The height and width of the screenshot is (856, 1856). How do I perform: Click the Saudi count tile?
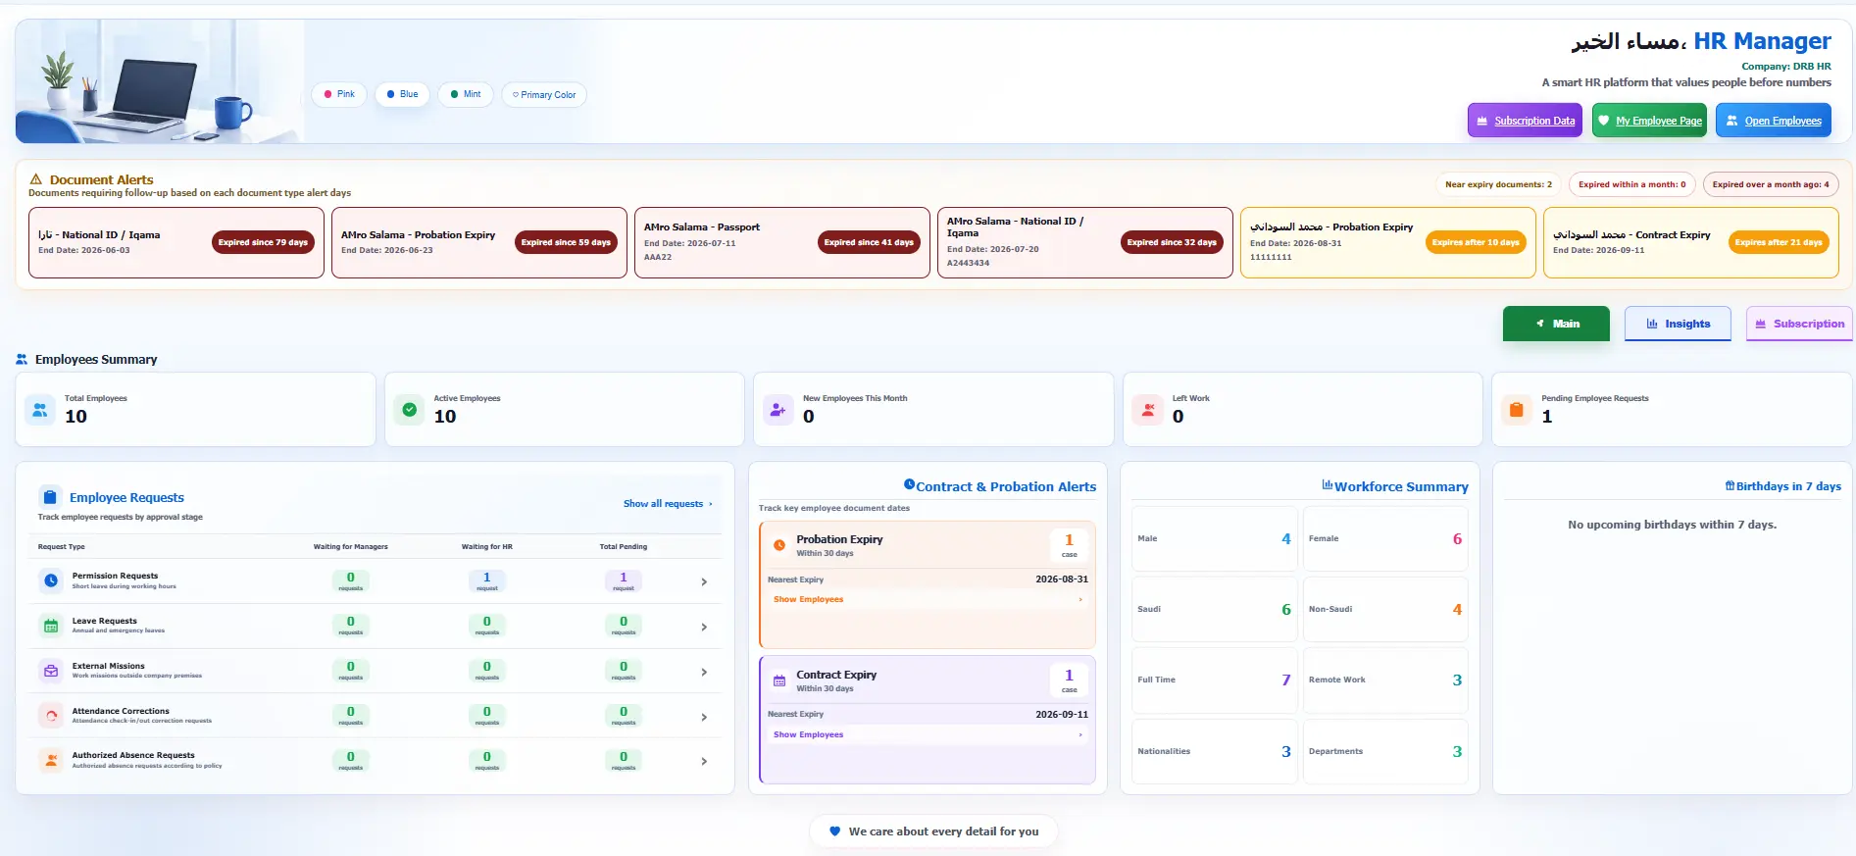click(1215, 609)
